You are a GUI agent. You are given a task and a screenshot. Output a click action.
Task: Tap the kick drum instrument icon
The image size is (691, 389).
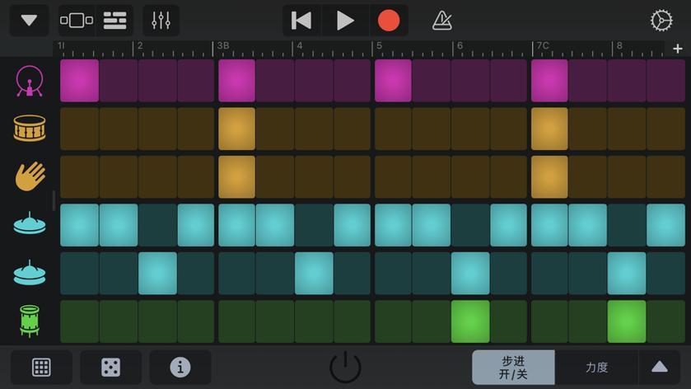click(x=30, y=81)
